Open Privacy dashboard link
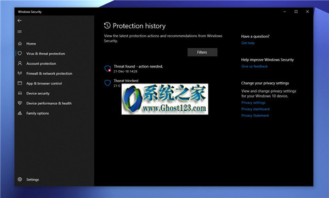The width and height of the screenshot is (329, 198). (x=256, y=109)
